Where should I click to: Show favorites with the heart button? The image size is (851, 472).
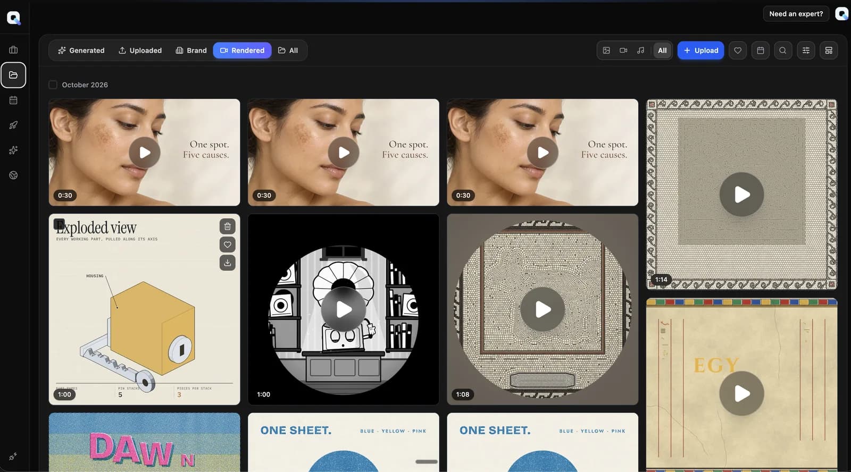tap(738, 50)
